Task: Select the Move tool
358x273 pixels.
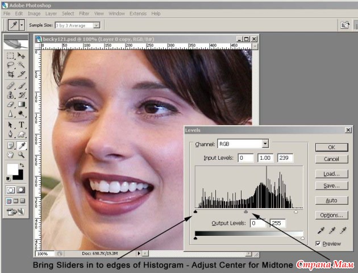Action: 22,55
